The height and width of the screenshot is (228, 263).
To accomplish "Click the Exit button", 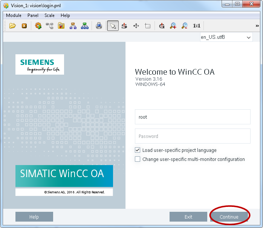I will [188, 217].
